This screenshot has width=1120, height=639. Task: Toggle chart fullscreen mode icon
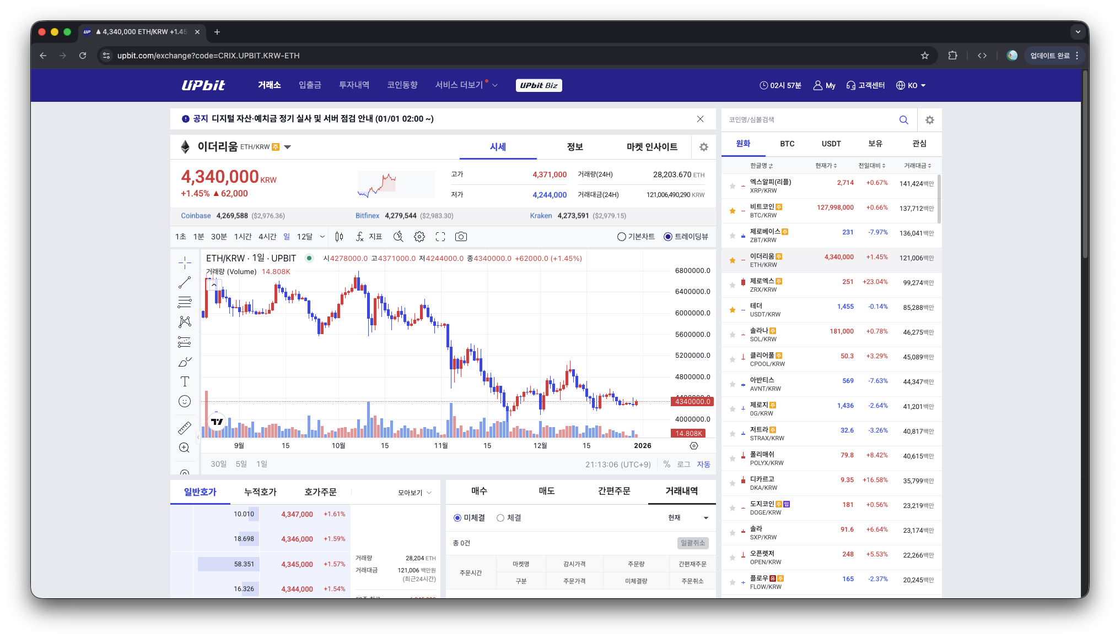(440, 237)
